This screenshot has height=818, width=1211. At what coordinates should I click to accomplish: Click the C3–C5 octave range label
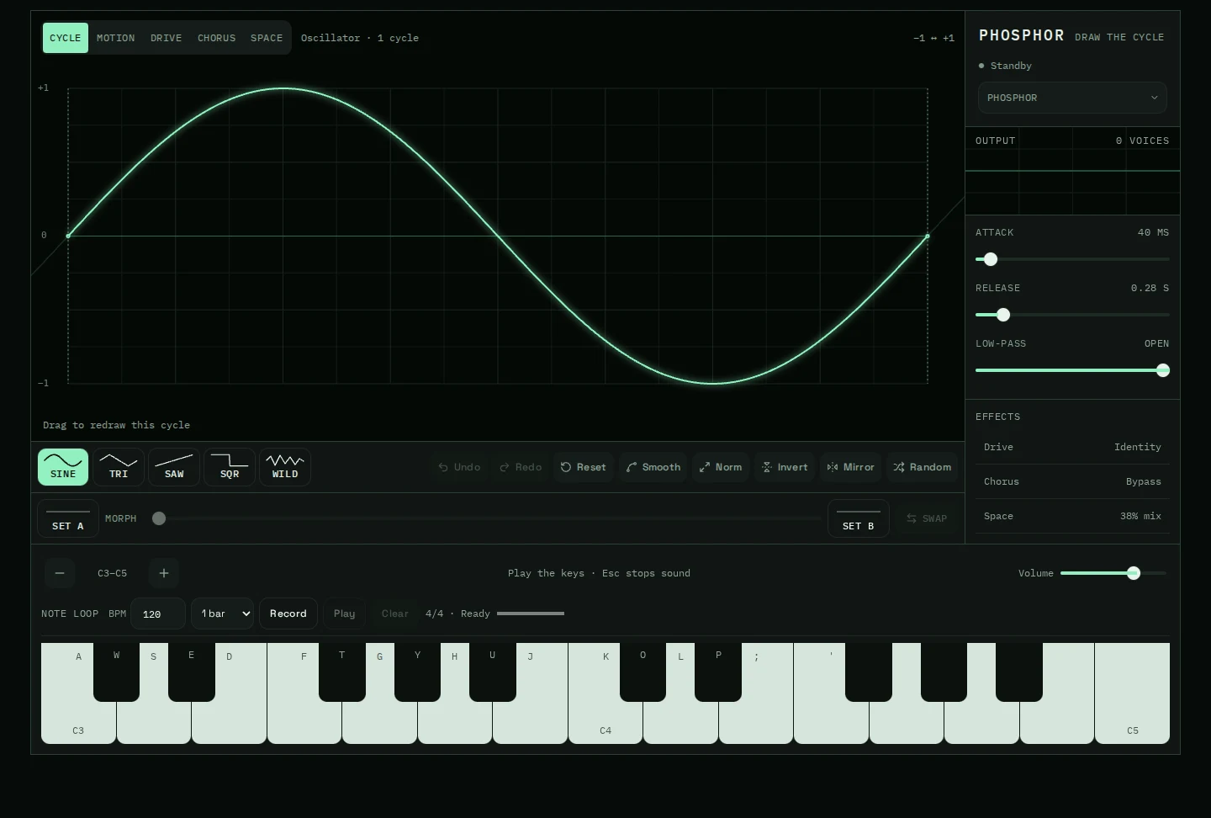tap(112, 573)
